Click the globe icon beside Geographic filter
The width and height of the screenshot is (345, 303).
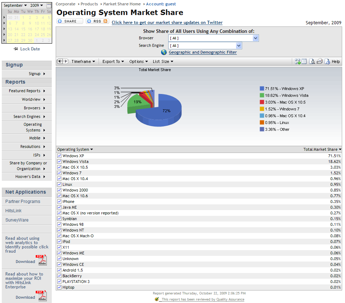[x=164, y=52]
